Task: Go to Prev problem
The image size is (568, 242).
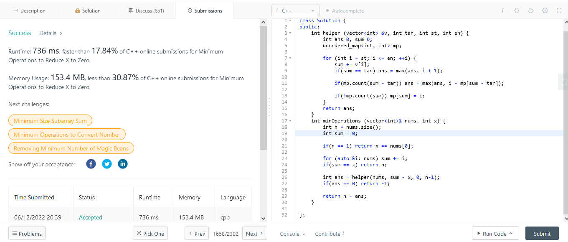Action: click(x=196, y=234)
